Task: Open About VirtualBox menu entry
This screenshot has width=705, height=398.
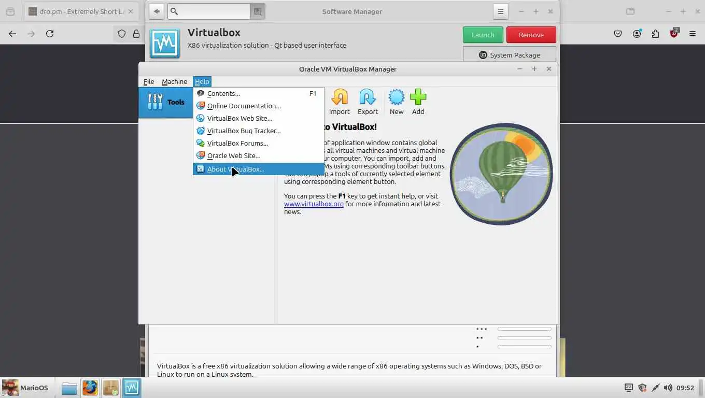Action: point(259,169)
